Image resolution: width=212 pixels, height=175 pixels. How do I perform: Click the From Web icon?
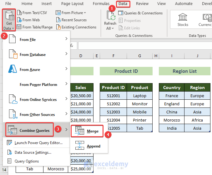[x=19, y=20]
